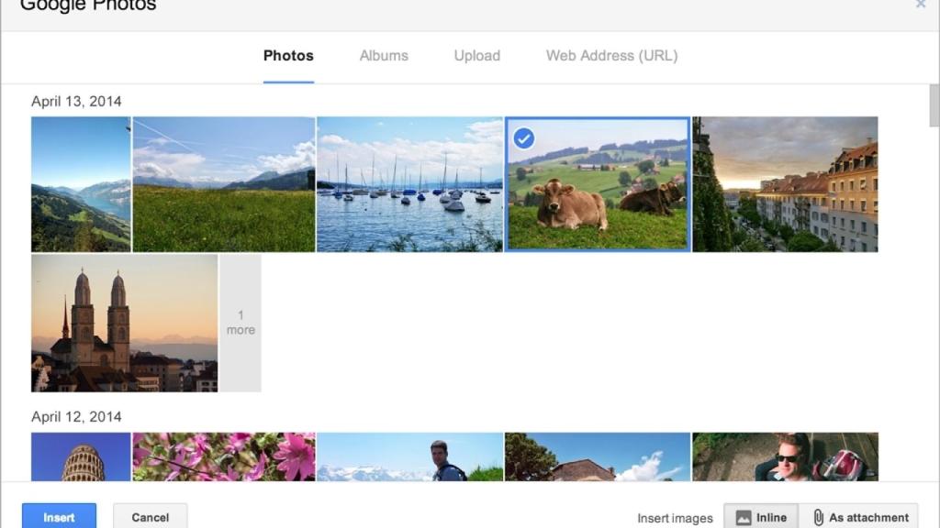Expand the '1 more' photos group
Viewport: 940px width, 528px height.
(x=241, y=323)
